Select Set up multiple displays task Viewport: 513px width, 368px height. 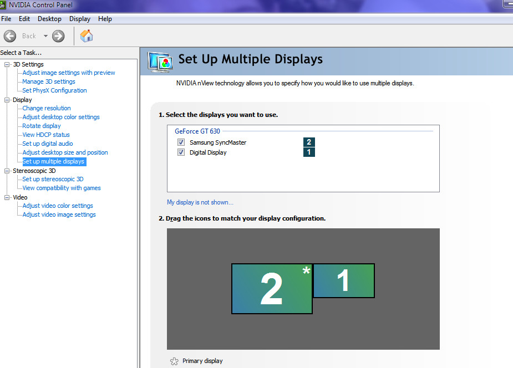(x=53, y=161)
